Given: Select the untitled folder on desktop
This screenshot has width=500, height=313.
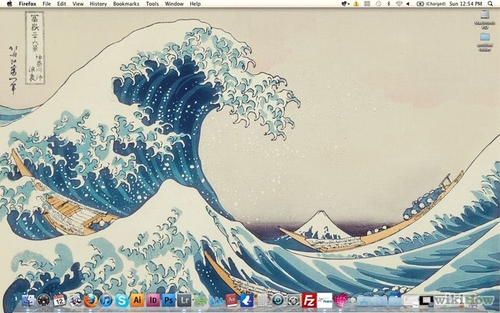Looking at the screenshot, I should (x=485, y=42).
